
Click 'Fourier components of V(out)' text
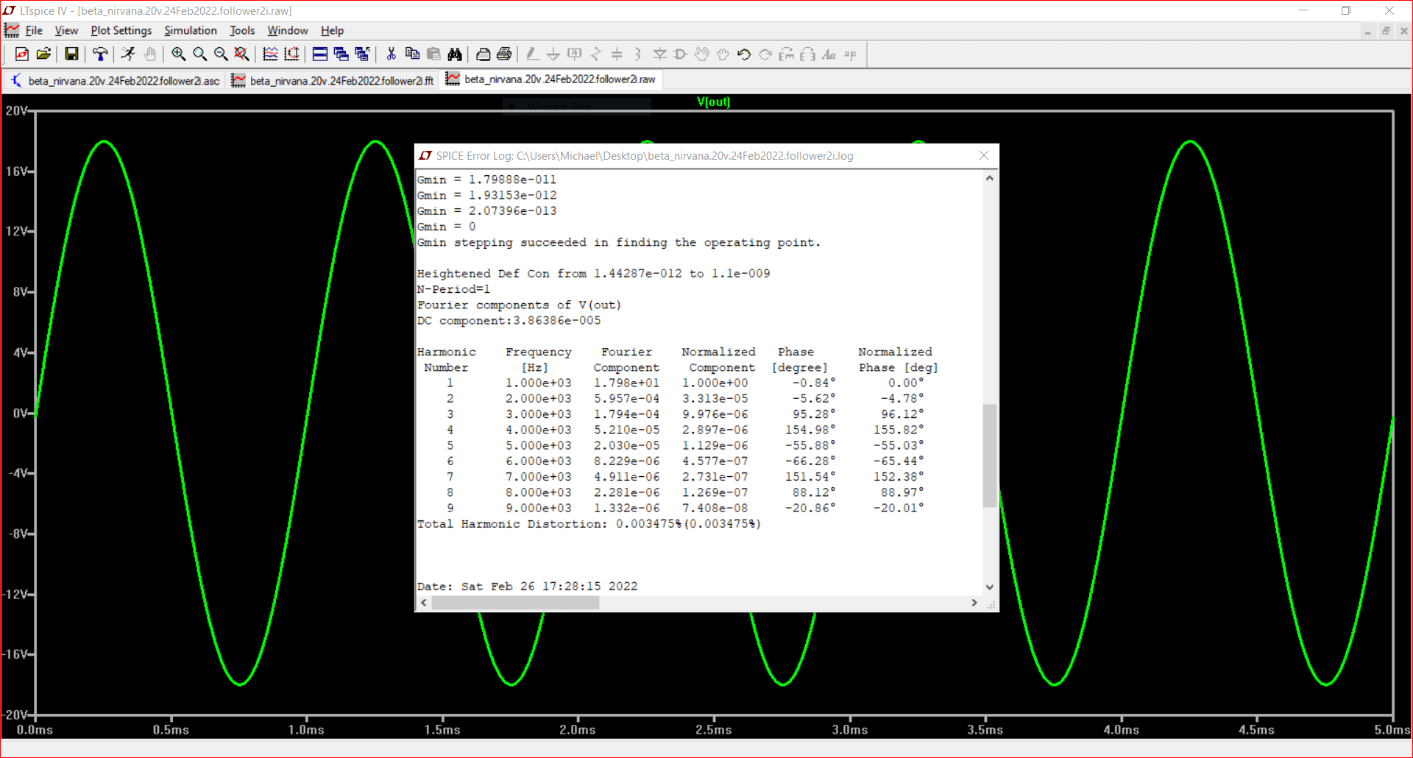click(x=519, y=305)
